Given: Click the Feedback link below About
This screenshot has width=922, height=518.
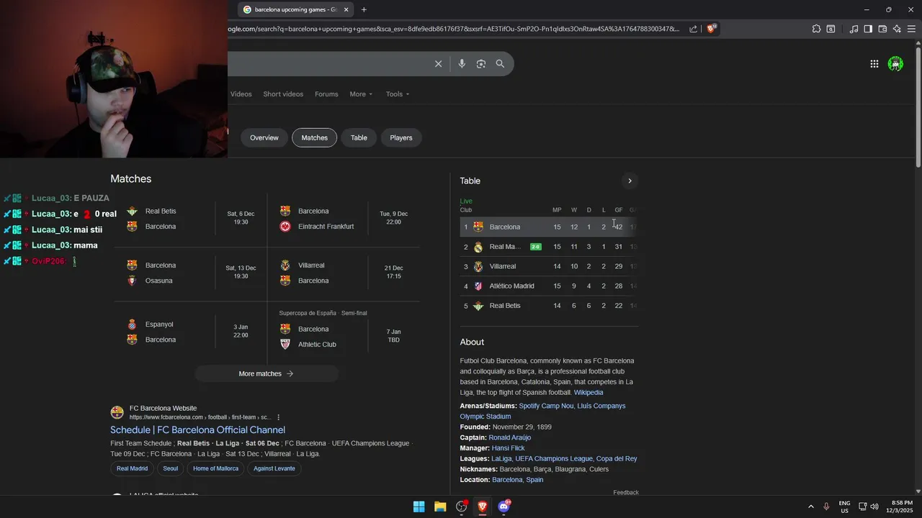Looking at the screenshot, I should pos(626,493).
